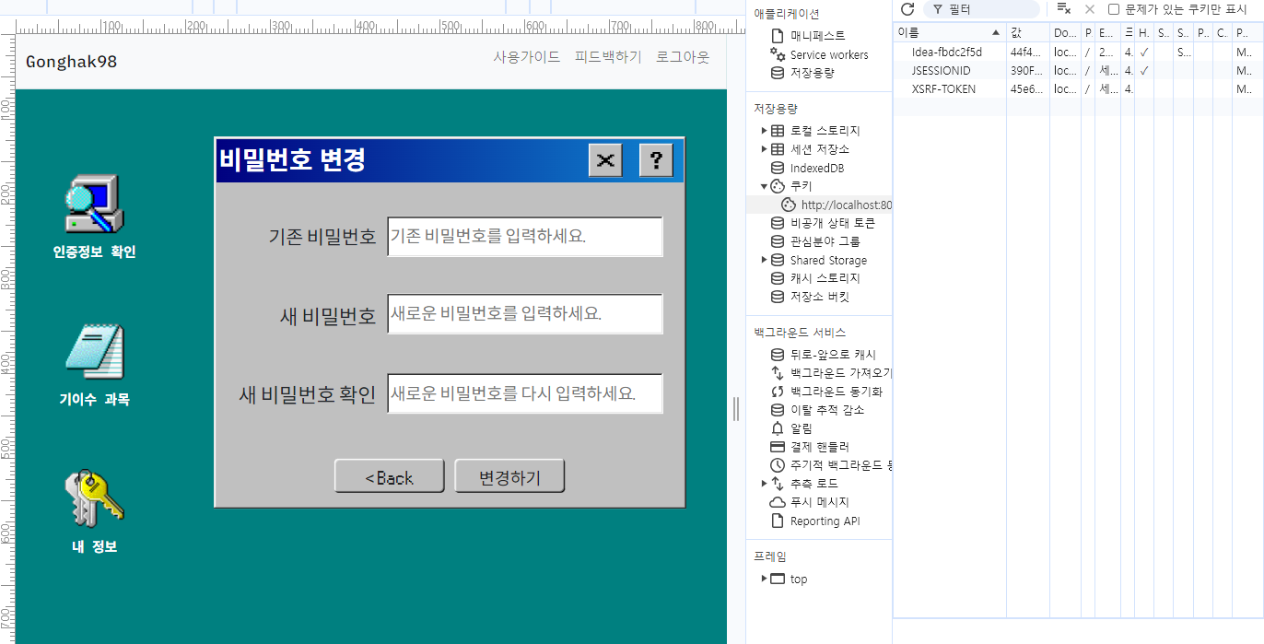
Task: Click the 변경하기 button
Action: [x=509, y=476]
